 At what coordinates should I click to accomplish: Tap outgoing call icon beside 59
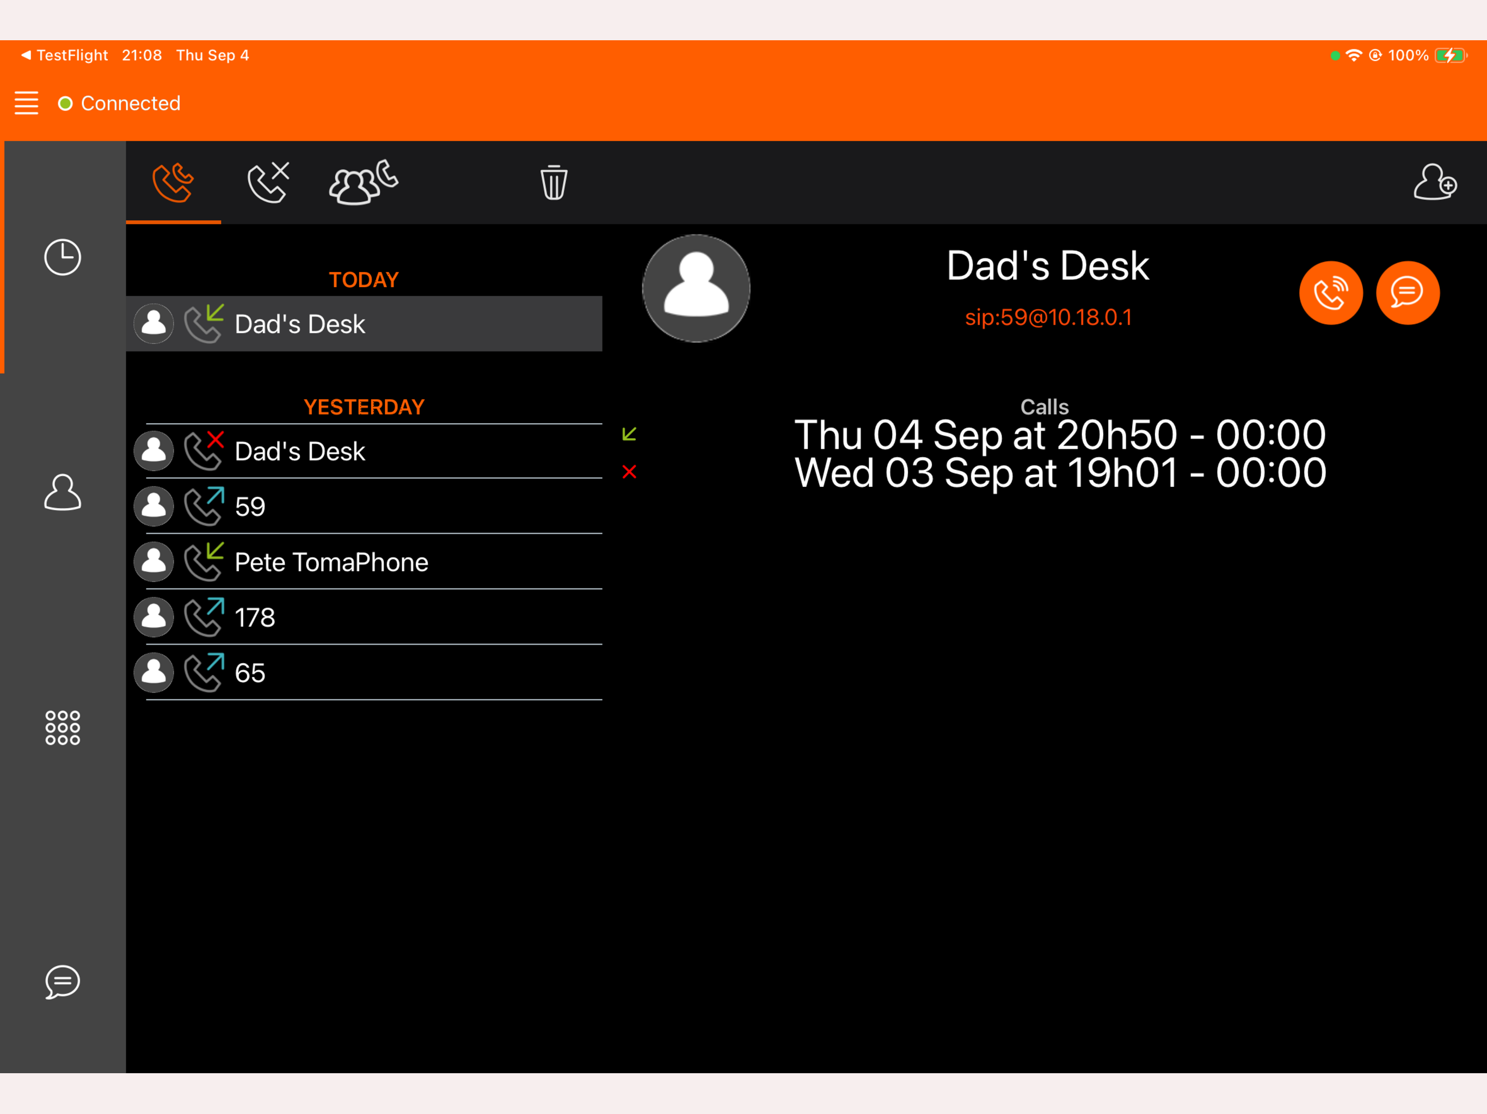[204, 505]
